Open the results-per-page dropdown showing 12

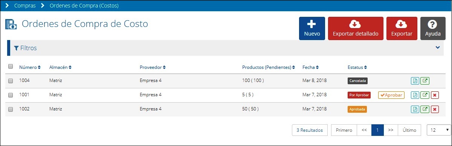[x=439, y=130]
